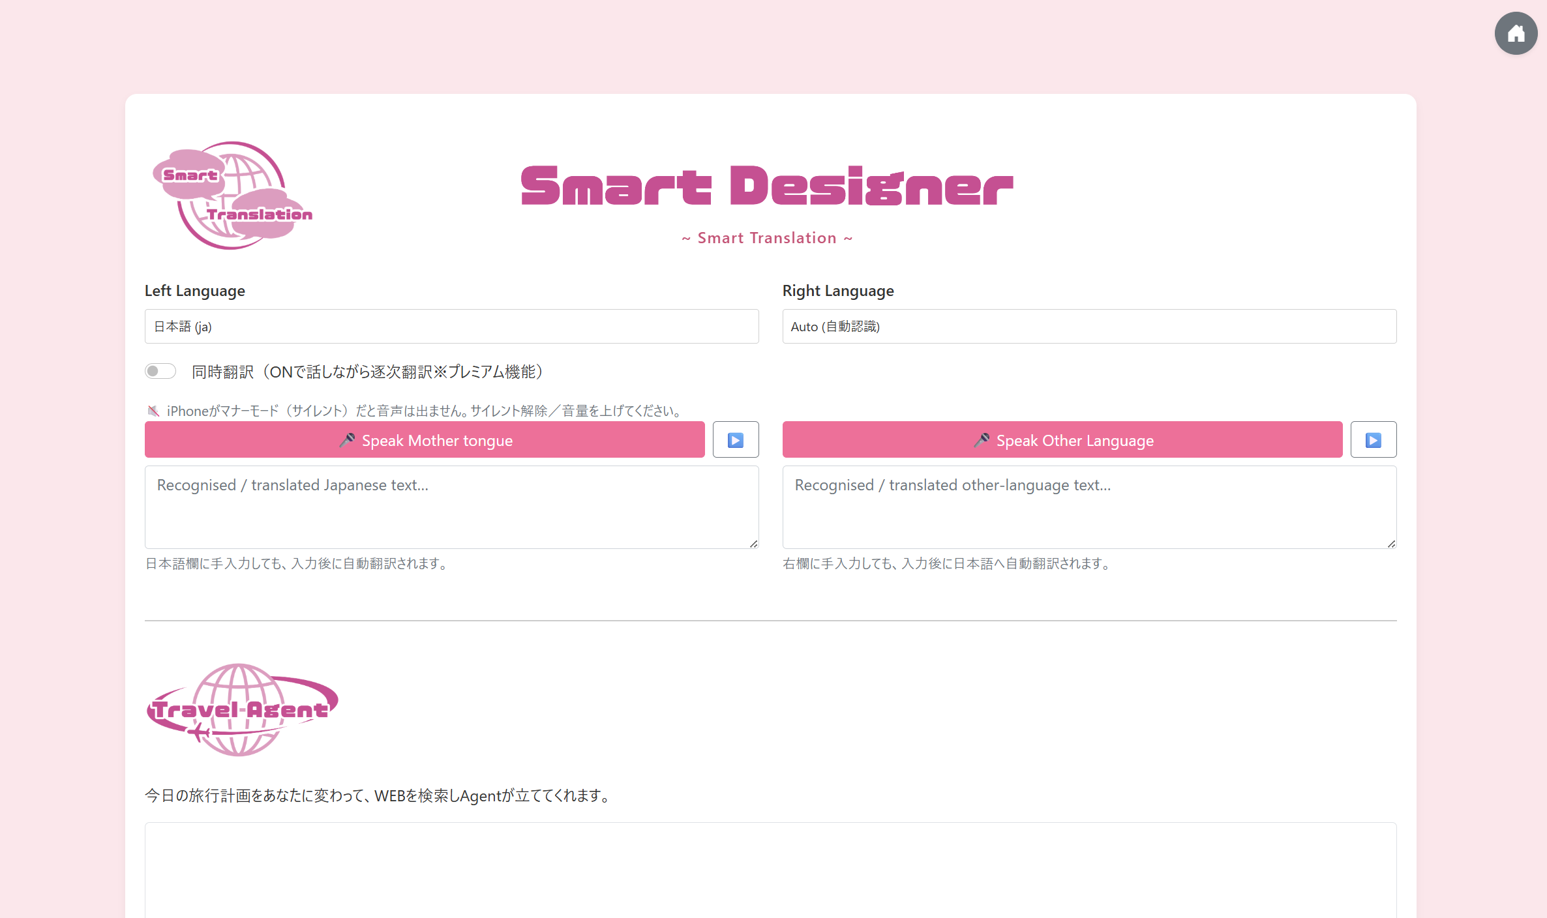Image resolution: width=1547 pixels, height=918 pixels.
Task: Focus the Japanese text box
Action: pos(451,507)
